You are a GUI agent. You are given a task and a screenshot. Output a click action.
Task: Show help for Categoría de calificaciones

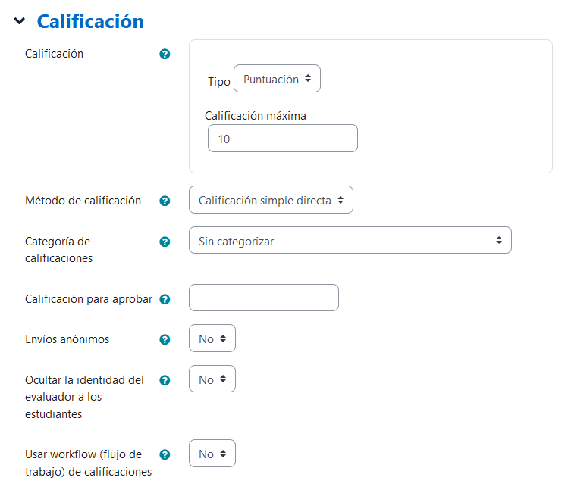pyautogui.click(x=165, y=242)
